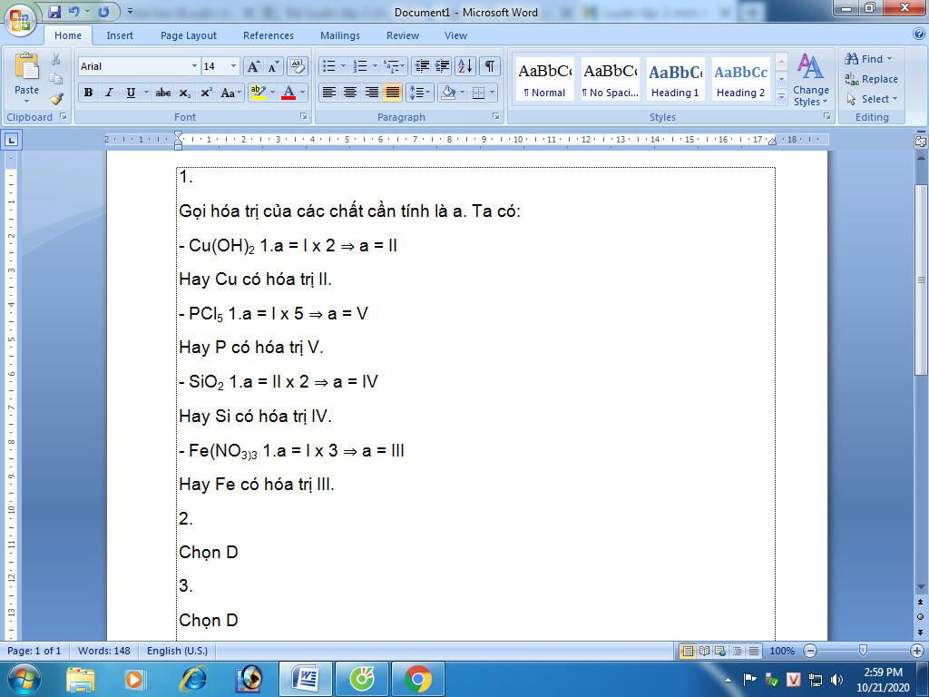The width and height of the screenshot is (929, 697).
Task: Click the Paste clipboard icon
Action: 26,66
